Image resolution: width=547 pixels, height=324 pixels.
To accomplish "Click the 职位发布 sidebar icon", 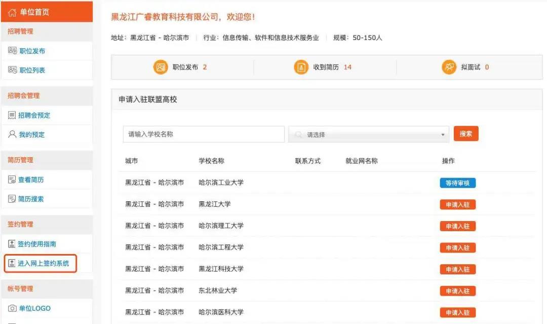I will click(x=13, y=51).
